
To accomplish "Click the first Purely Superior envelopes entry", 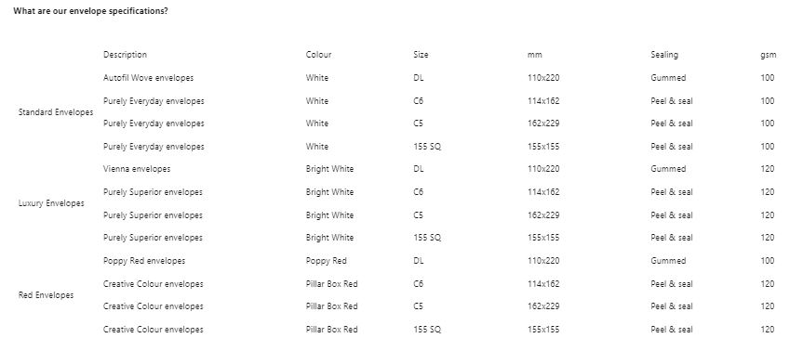I will click(x=153, y=192).
